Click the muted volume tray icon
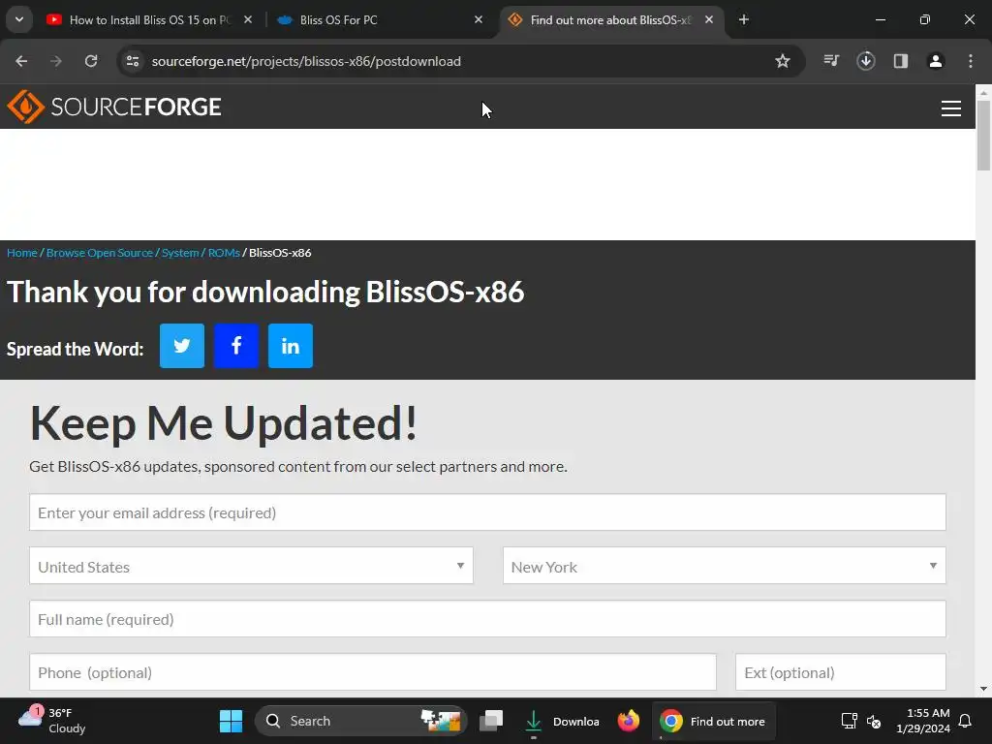992x744 pixels. point(874,721)
